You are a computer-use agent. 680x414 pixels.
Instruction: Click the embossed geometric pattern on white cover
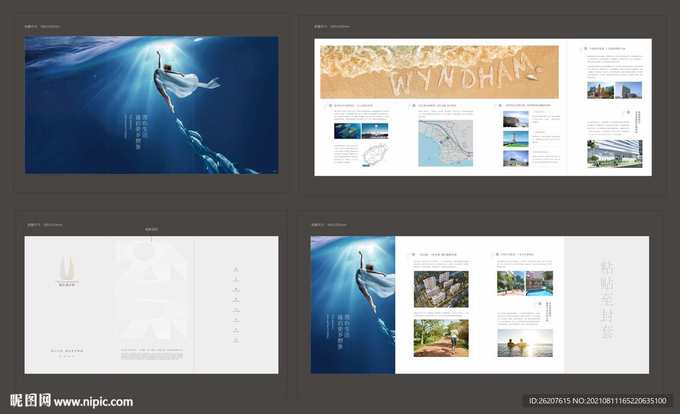152,289
